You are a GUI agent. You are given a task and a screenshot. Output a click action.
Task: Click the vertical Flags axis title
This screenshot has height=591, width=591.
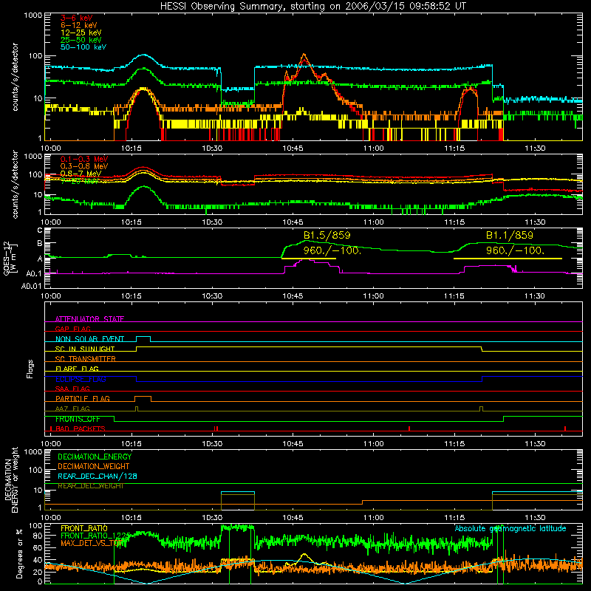coord(30,369)
